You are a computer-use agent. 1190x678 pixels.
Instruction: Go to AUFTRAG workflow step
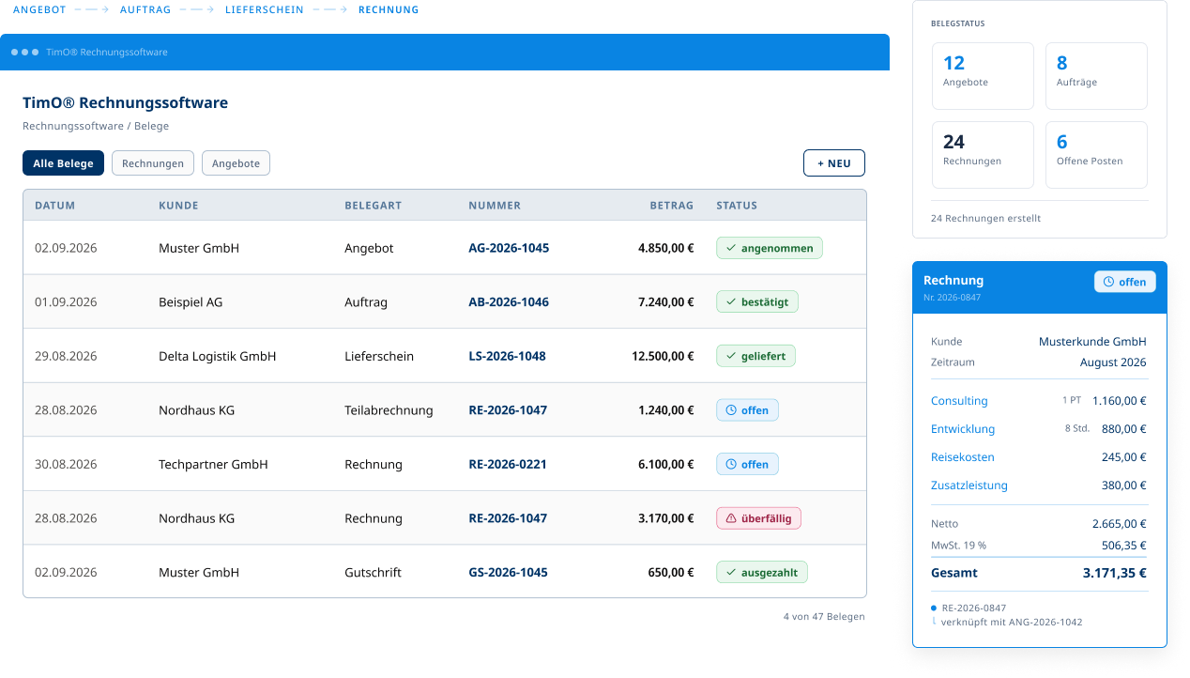145,9
